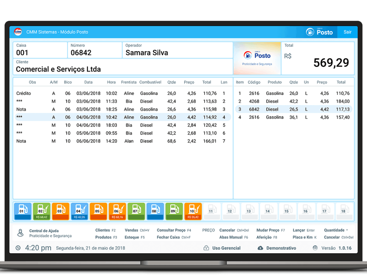
Task: Choose orange pump 10 showing R$ 26,42
Action: [x=193, y=211]
